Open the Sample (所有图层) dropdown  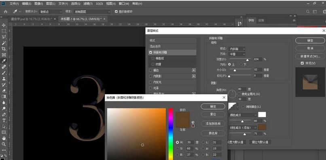[92, 12]
